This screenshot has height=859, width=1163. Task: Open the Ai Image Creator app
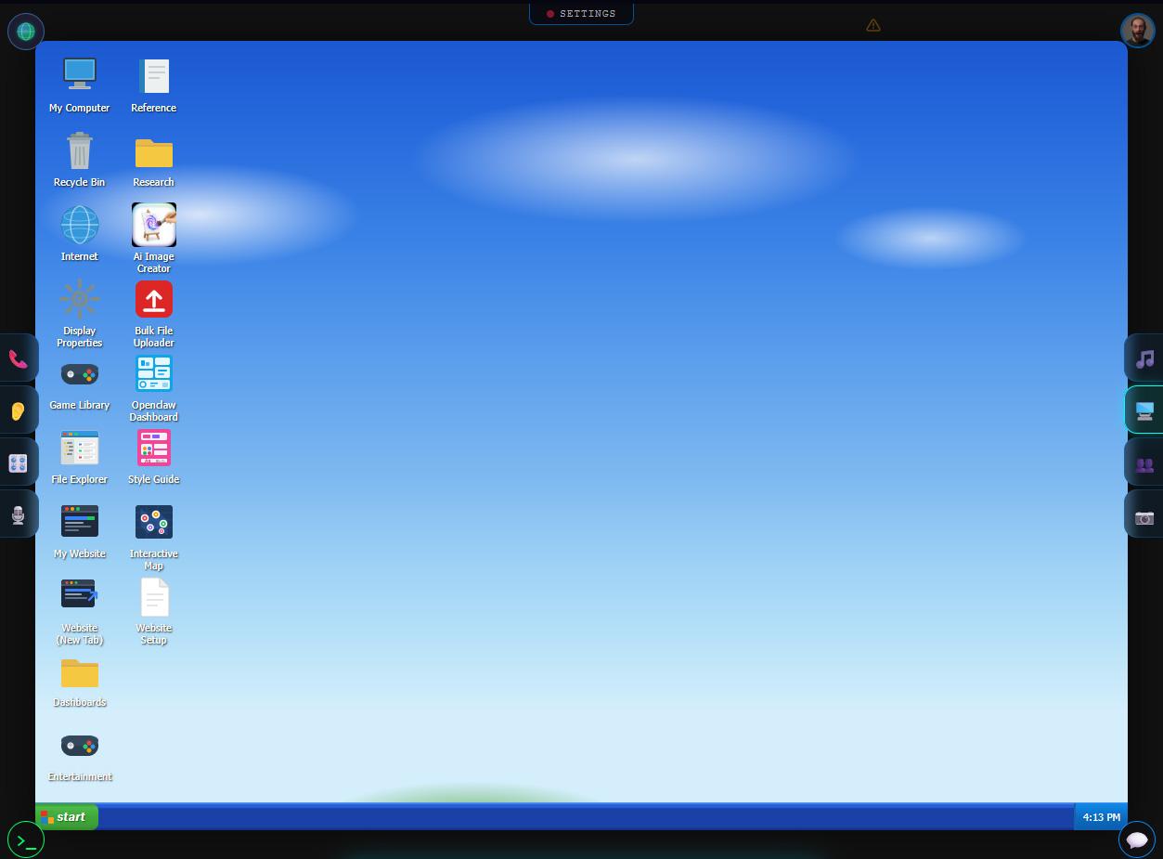click(x=154, y=225)
